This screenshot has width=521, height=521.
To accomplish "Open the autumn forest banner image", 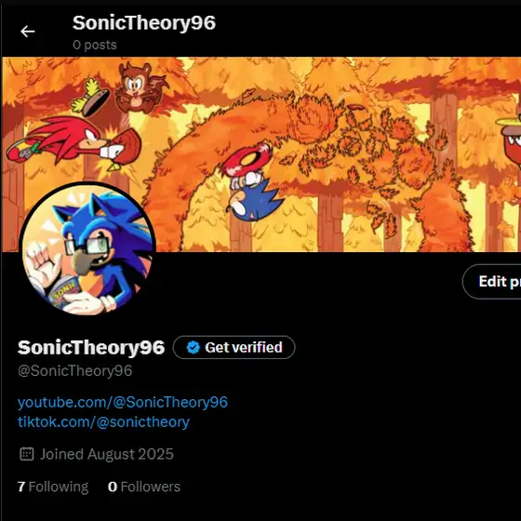I will point(261,154).
